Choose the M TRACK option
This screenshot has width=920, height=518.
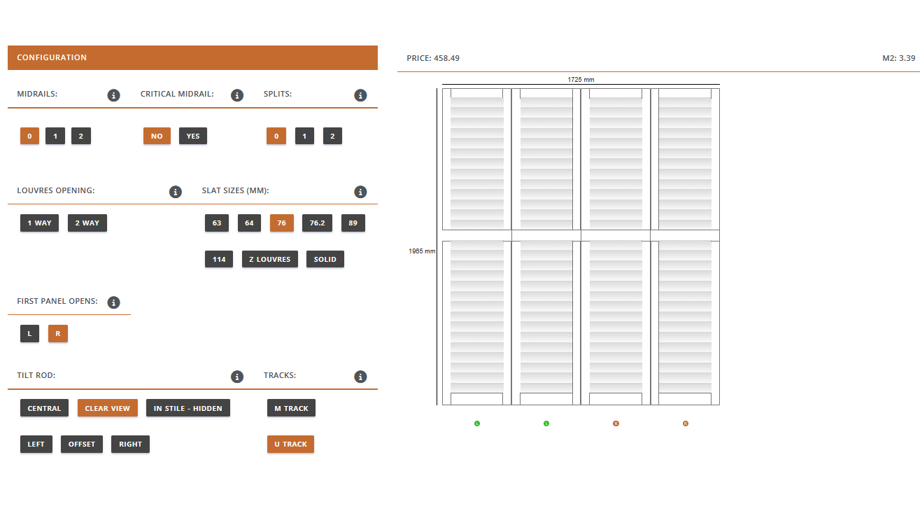291,408
